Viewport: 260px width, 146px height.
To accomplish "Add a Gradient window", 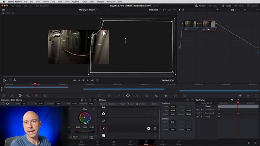I will (x=141, y=104).
